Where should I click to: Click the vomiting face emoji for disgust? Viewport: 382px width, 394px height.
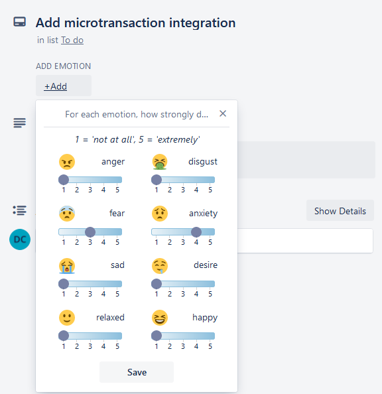(x=160, y=162)
